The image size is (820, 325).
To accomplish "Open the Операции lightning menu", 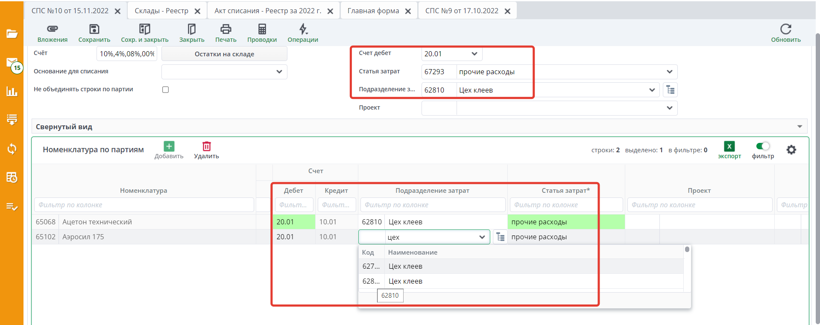I will pyautogui.click(x=303, y=29).
